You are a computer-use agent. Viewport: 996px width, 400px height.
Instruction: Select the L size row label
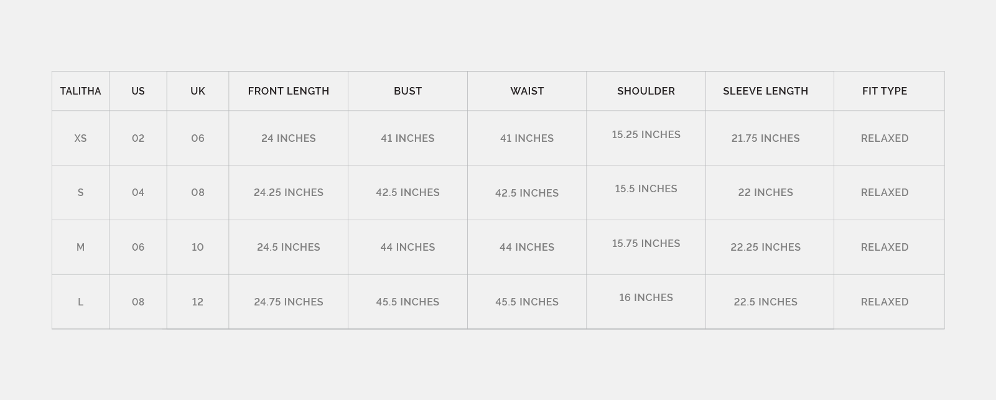click(80, 302)
